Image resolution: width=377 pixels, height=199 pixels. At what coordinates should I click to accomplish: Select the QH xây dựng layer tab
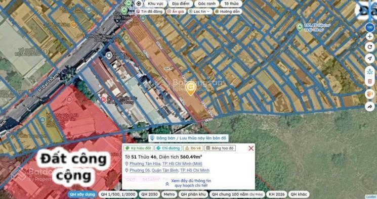click(x=82, y=194)
